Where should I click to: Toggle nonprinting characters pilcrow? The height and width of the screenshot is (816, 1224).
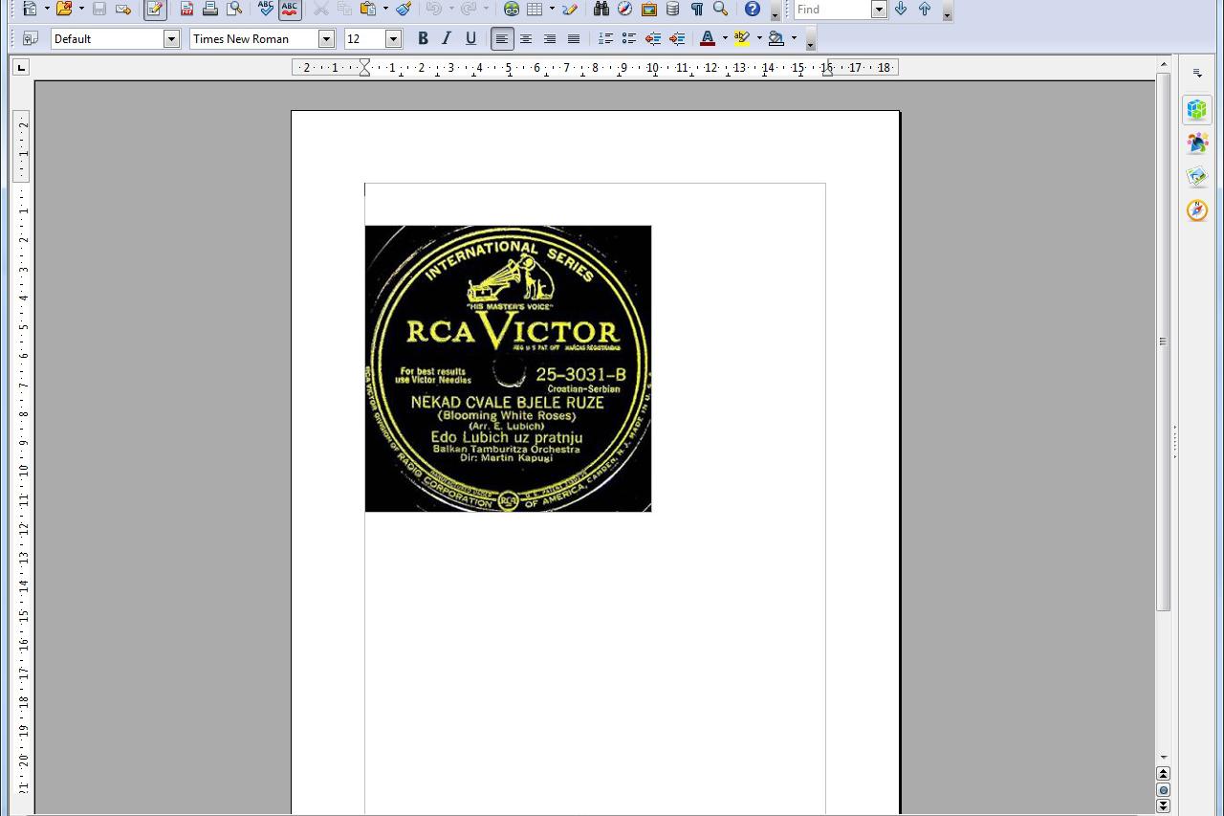696,10
